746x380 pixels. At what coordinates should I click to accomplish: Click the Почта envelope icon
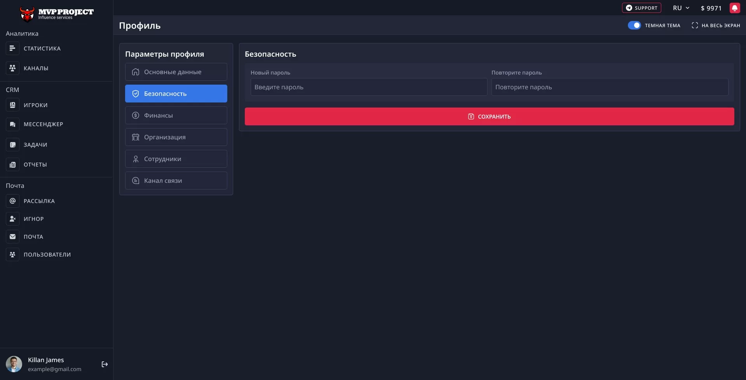(12, 236)
